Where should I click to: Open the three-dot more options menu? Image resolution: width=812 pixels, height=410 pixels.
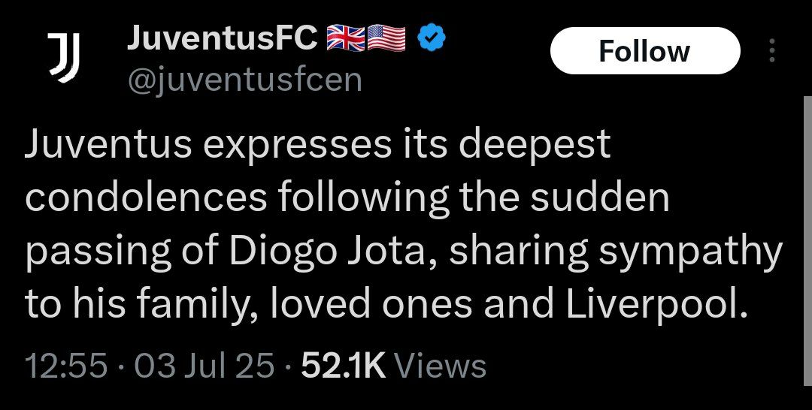click(x=771, y=51)
